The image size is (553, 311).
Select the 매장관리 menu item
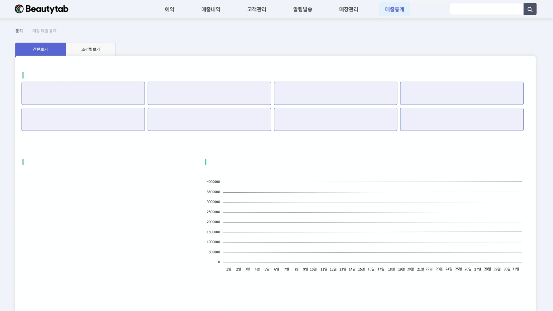349,9
